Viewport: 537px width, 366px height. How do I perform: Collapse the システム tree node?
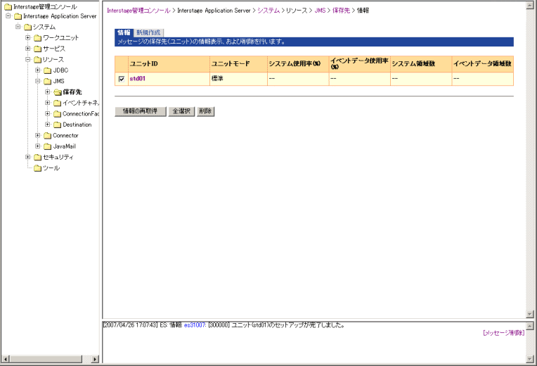[18, 27]
